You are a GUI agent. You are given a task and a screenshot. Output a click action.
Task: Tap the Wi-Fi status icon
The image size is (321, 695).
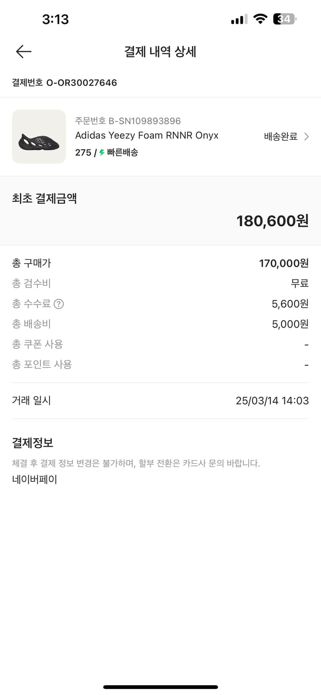(261, 19)
